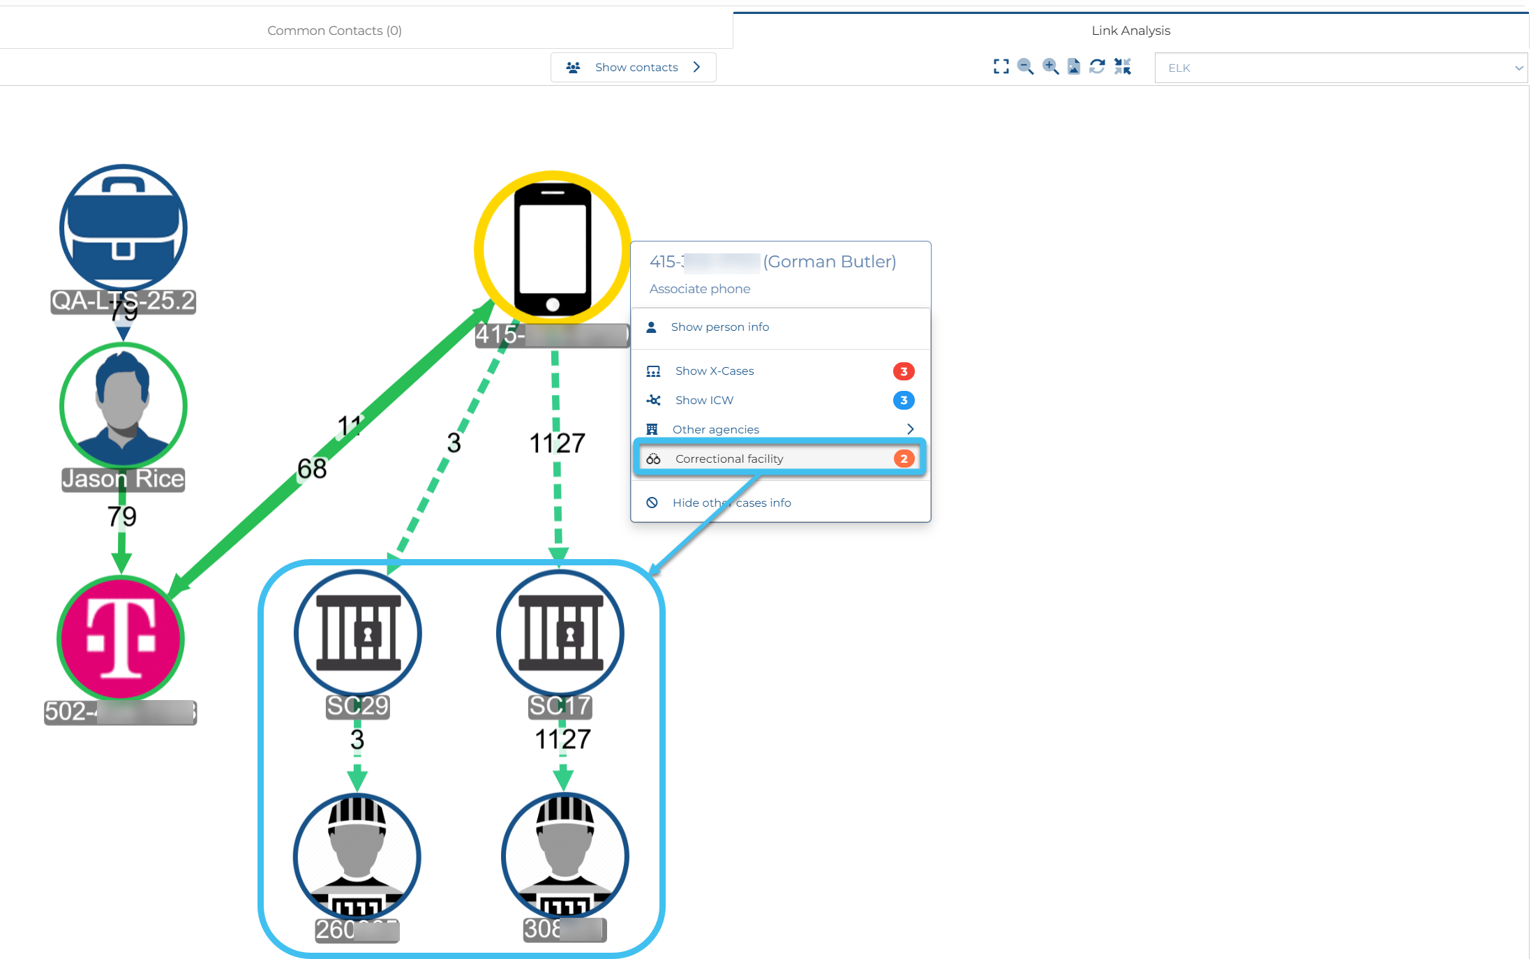Zoom in on the link graph
This screenshot has height=959, width=1531.
1050,67
